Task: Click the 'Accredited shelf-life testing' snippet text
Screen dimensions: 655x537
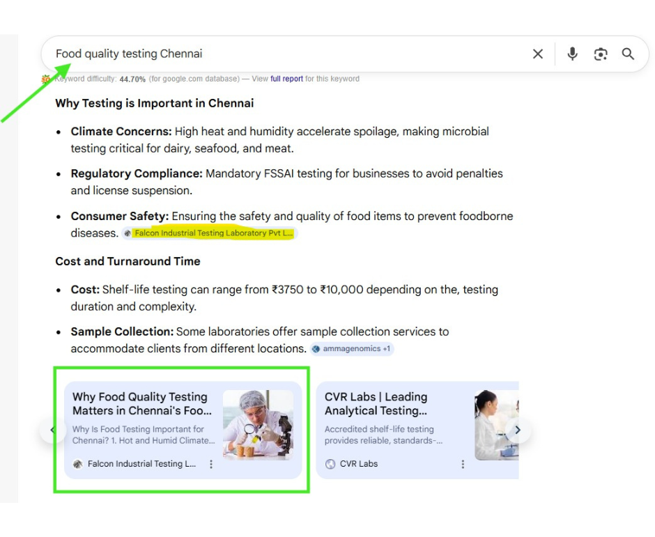Action: [383, 435]
